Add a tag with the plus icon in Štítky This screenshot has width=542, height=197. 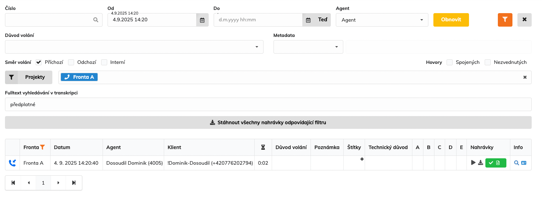[x=362, y=159]
